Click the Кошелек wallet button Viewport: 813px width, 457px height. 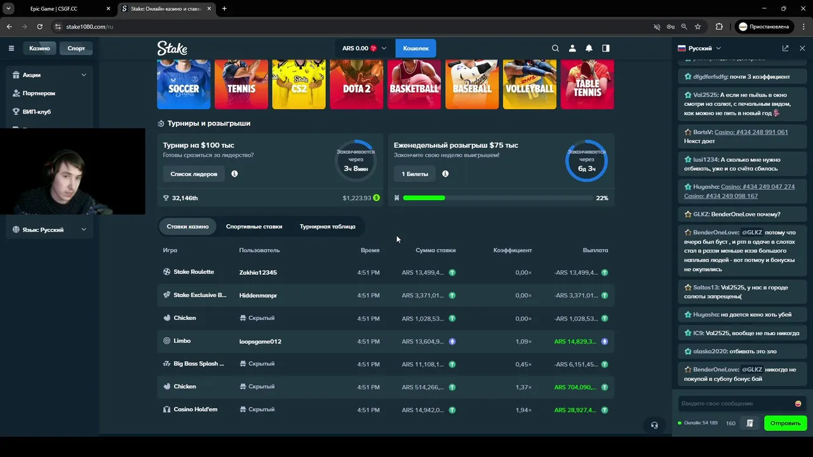[416, 48]
